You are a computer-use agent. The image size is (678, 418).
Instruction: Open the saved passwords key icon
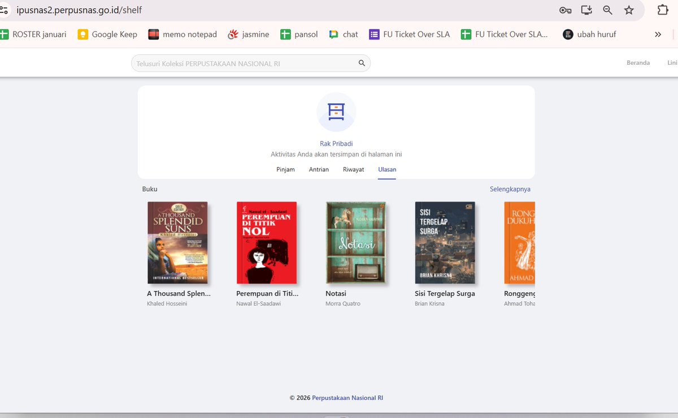click(x=565, y=10)
